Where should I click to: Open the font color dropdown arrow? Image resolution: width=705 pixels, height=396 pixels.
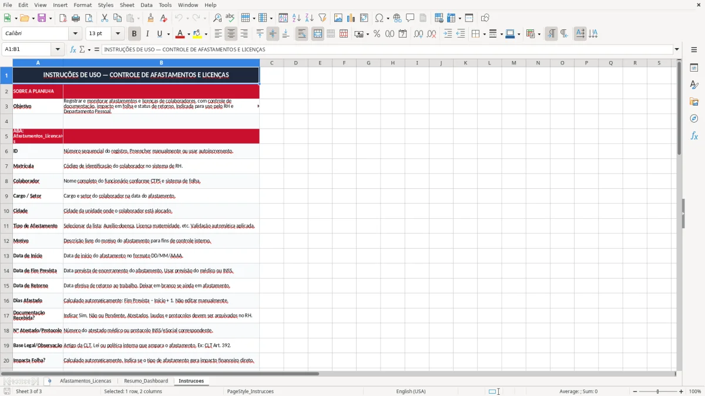[x=188, y=34]
